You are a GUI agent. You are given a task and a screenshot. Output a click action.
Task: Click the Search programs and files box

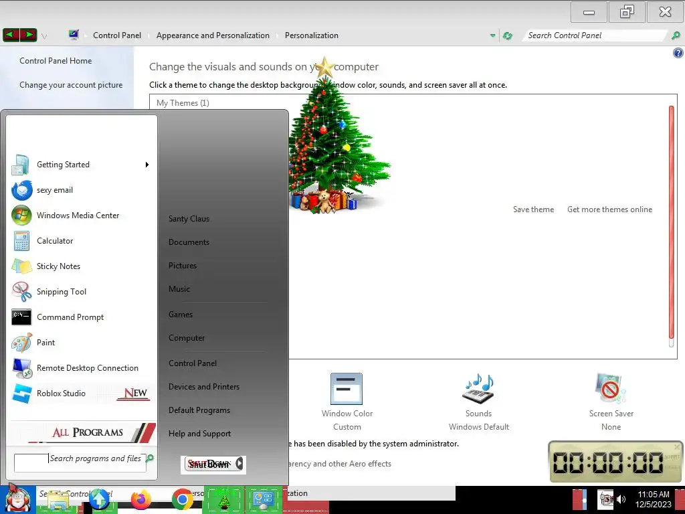80,462
